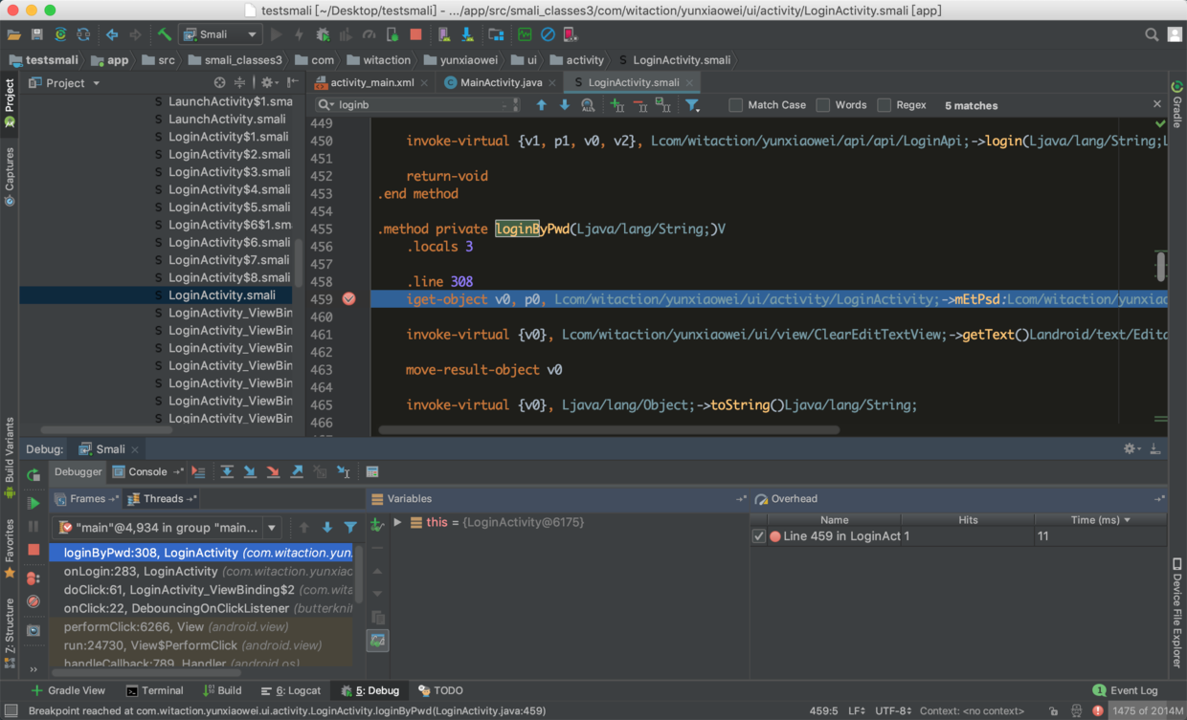Toggle the Words checkbox

pos(822,105)
